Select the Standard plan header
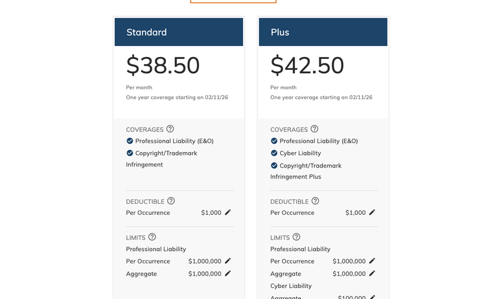The width and height of the screenshot is (499, 299). [179, 32]
